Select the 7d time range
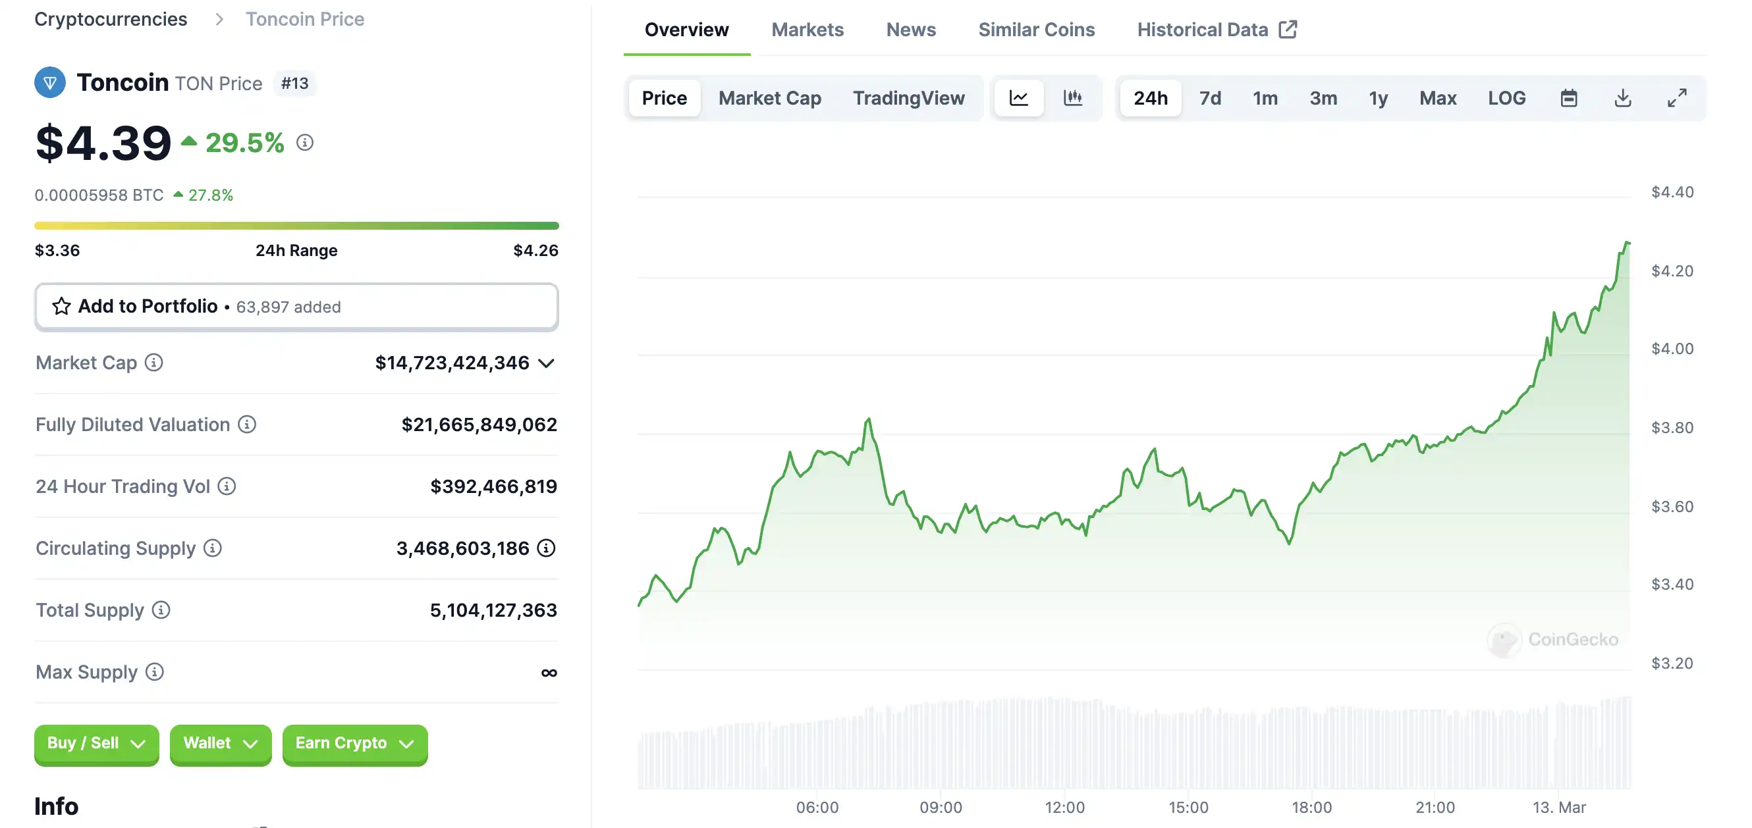This screenshot has height=828, width=1752. pos(1210,98)
